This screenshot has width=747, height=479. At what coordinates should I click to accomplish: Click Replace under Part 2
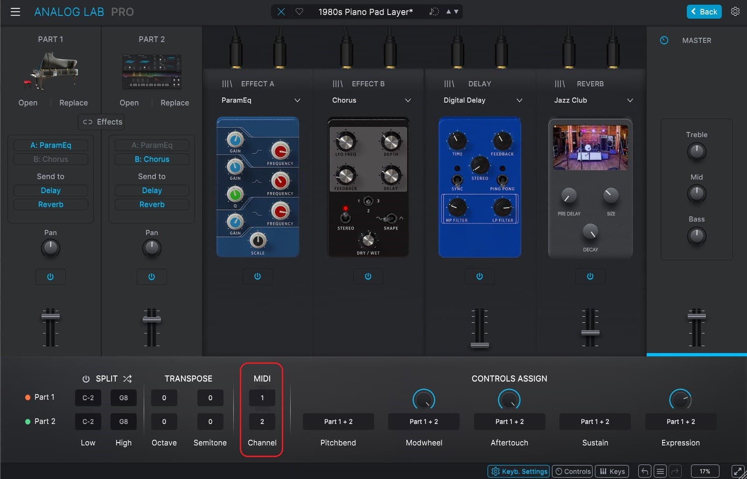(x=175, y=103)
